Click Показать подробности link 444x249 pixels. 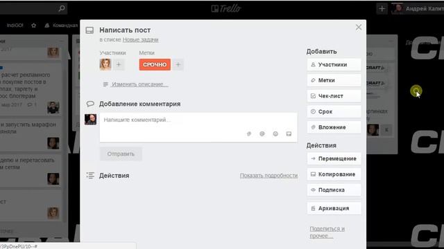268,176
